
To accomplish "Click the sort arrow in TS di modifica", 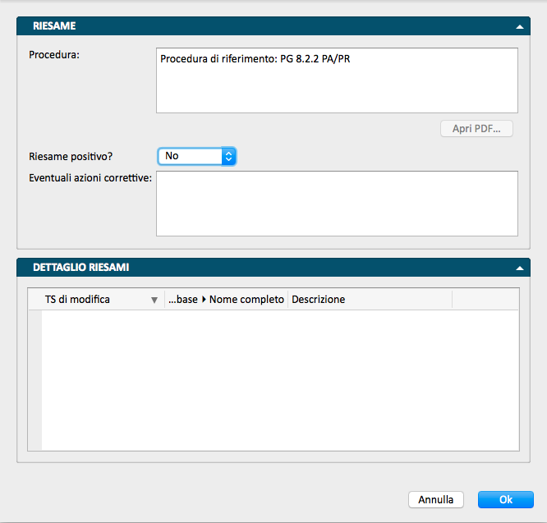I will (x=154, y=300).
